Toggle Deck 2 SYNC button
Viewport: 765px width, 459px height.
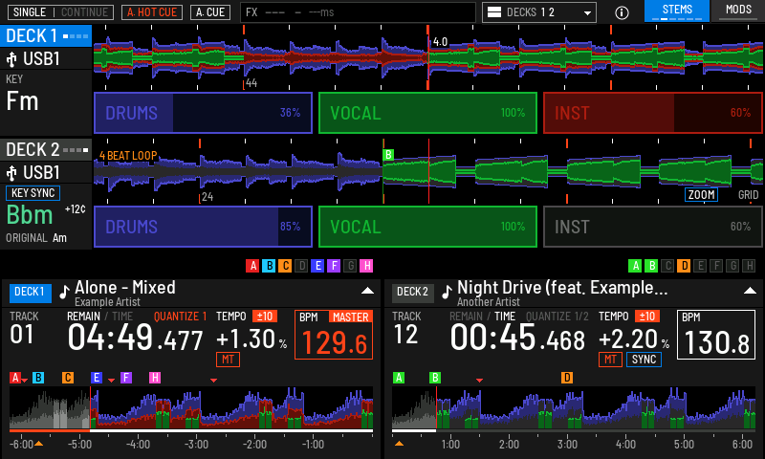pyautogui.click(x=644, y=360)
